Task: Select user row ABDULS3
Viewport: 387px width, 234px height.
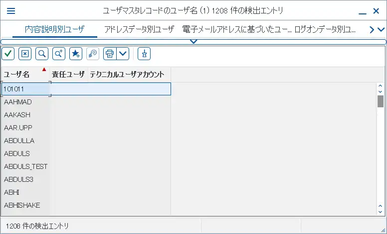Action: point(86,179)
